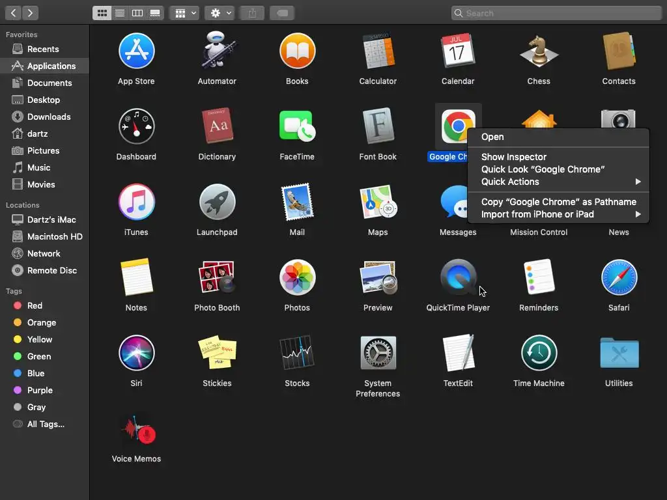
Task: Click the Books app icon
Action: pos(297,51)
